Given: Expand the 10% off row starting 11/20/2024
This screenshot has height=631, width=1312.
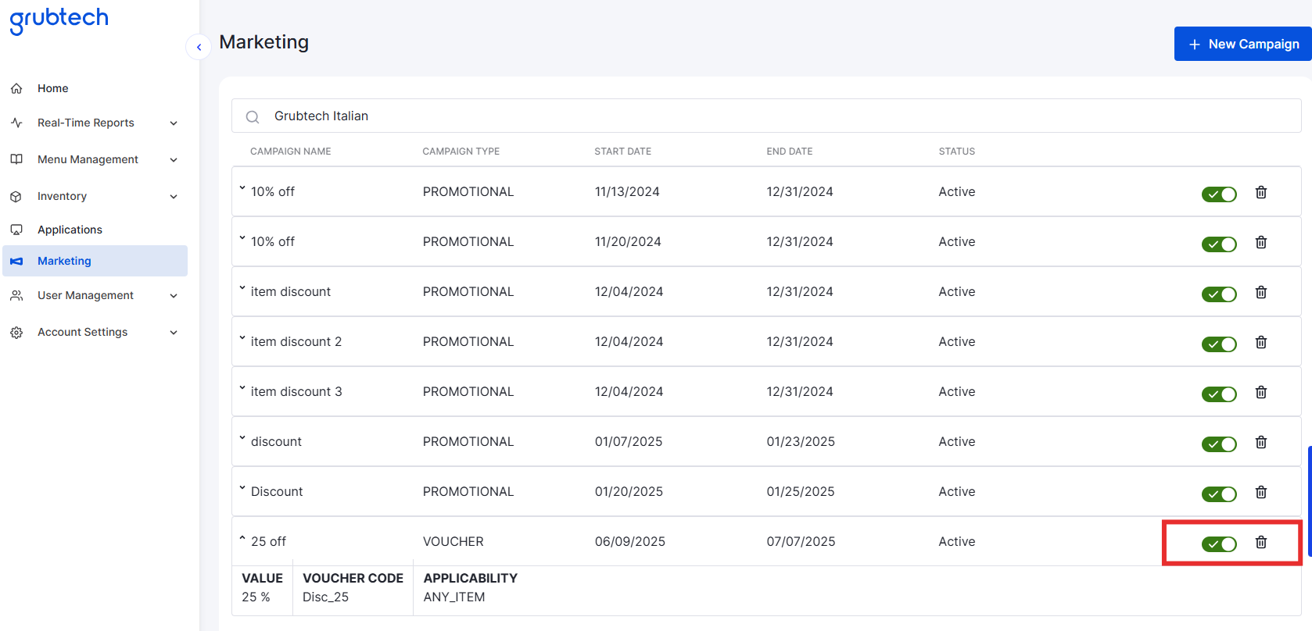Looking at the screenshot, I should coord(242,238).
